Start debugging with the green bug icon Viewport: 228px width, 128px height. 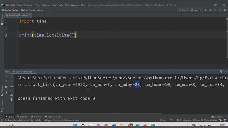(x=211, y=10)
